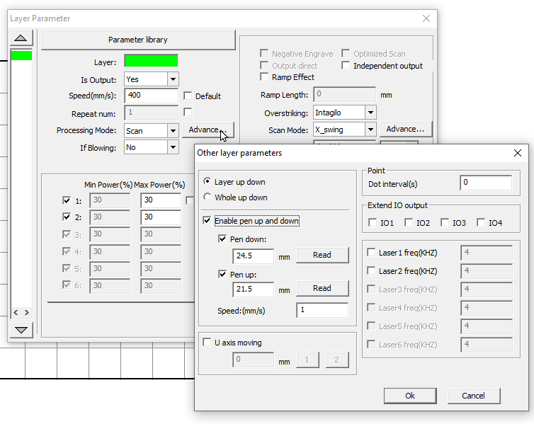Image resolution: width=534 pixels, height=424 pixels.
Task: Toggle the IO4 checkbox
Action: coord(481,222)
